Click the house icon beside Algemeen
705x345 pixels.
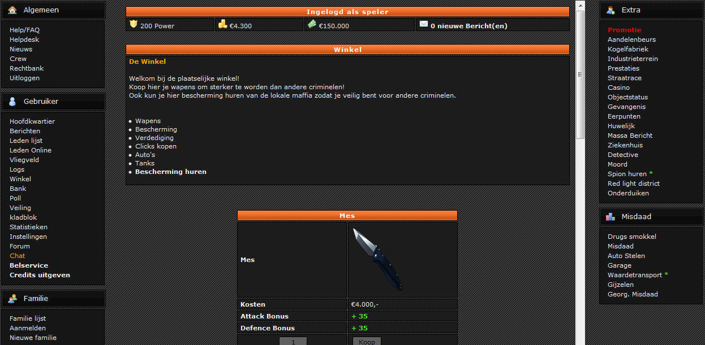click(12, 10)
